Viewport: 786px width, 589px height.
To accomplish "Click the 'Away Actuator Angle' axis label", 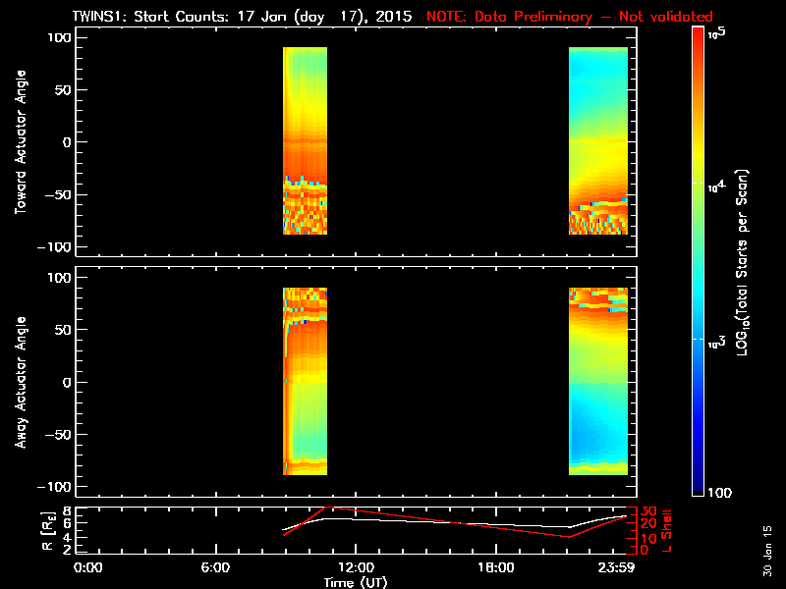I will coord(21,382).
